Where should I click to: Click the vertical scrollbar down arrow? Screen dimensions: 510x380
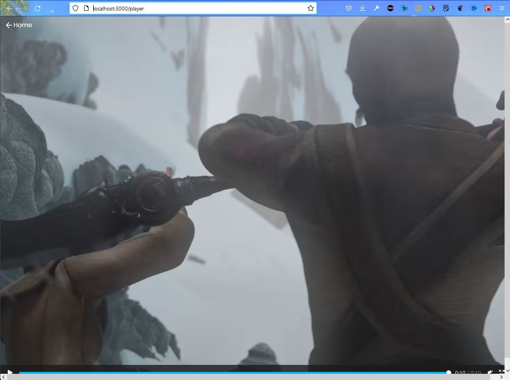pos(507,371)
